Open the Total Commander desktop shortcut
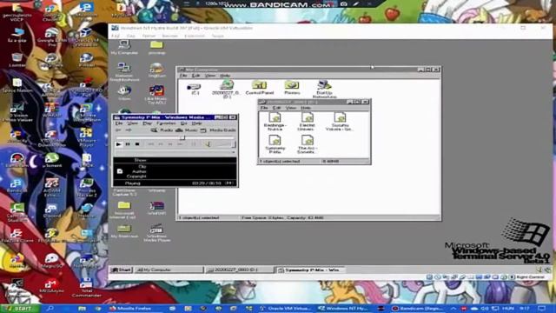This screenshot has height=313, width=556. [86, 289]
